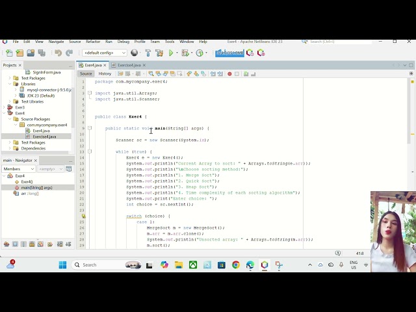Click the globe browser icon in toolbar
This screenshot has height=312, width=416.
pyautogui.click(x=135, y=53)
